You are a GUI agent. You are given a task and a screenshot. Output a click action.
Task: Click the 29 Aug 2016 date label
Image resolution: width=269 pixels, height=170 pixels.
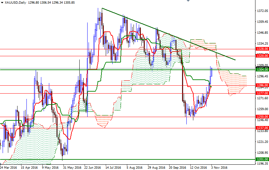[156, 167]
